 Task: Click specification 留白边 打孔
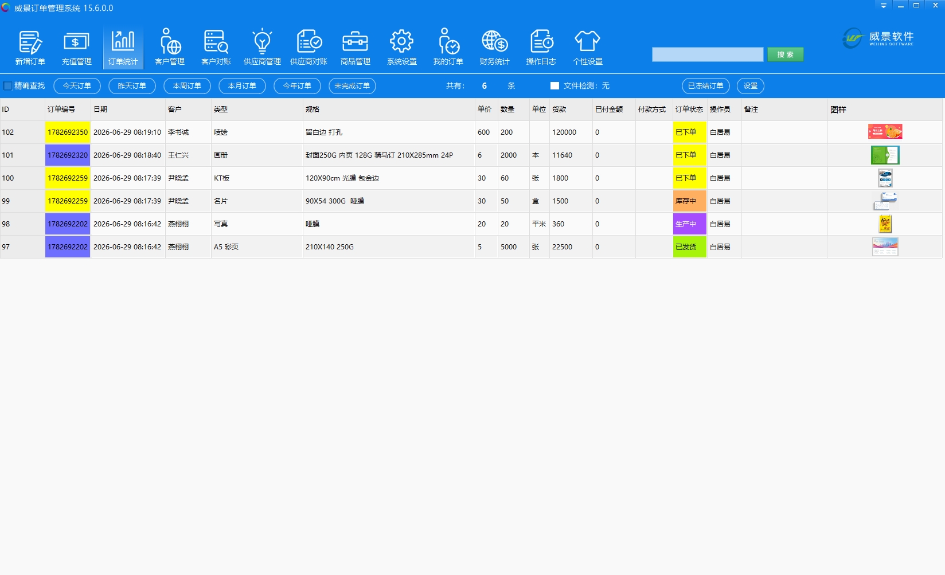389,132
